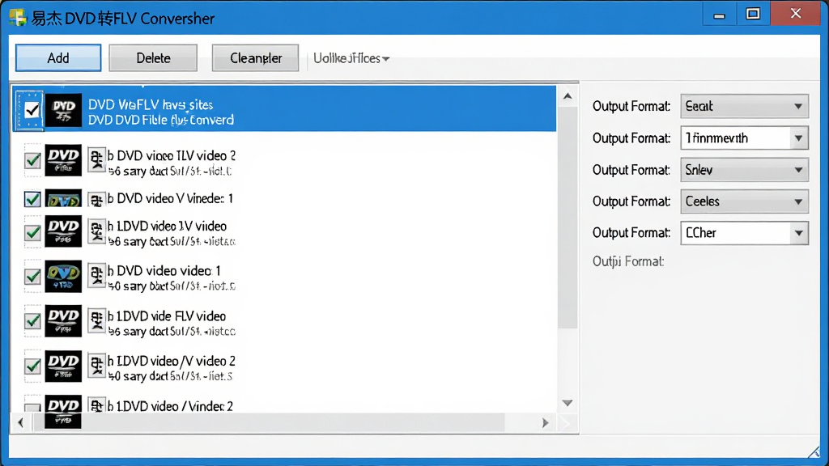Click DVD logo of DVD vinoo TLV video 2
Screen dimensions: 829x466
[63, 160]
